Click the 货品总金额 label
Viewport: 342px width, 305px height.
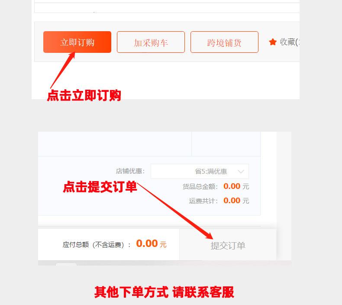(x=200, y=187)
